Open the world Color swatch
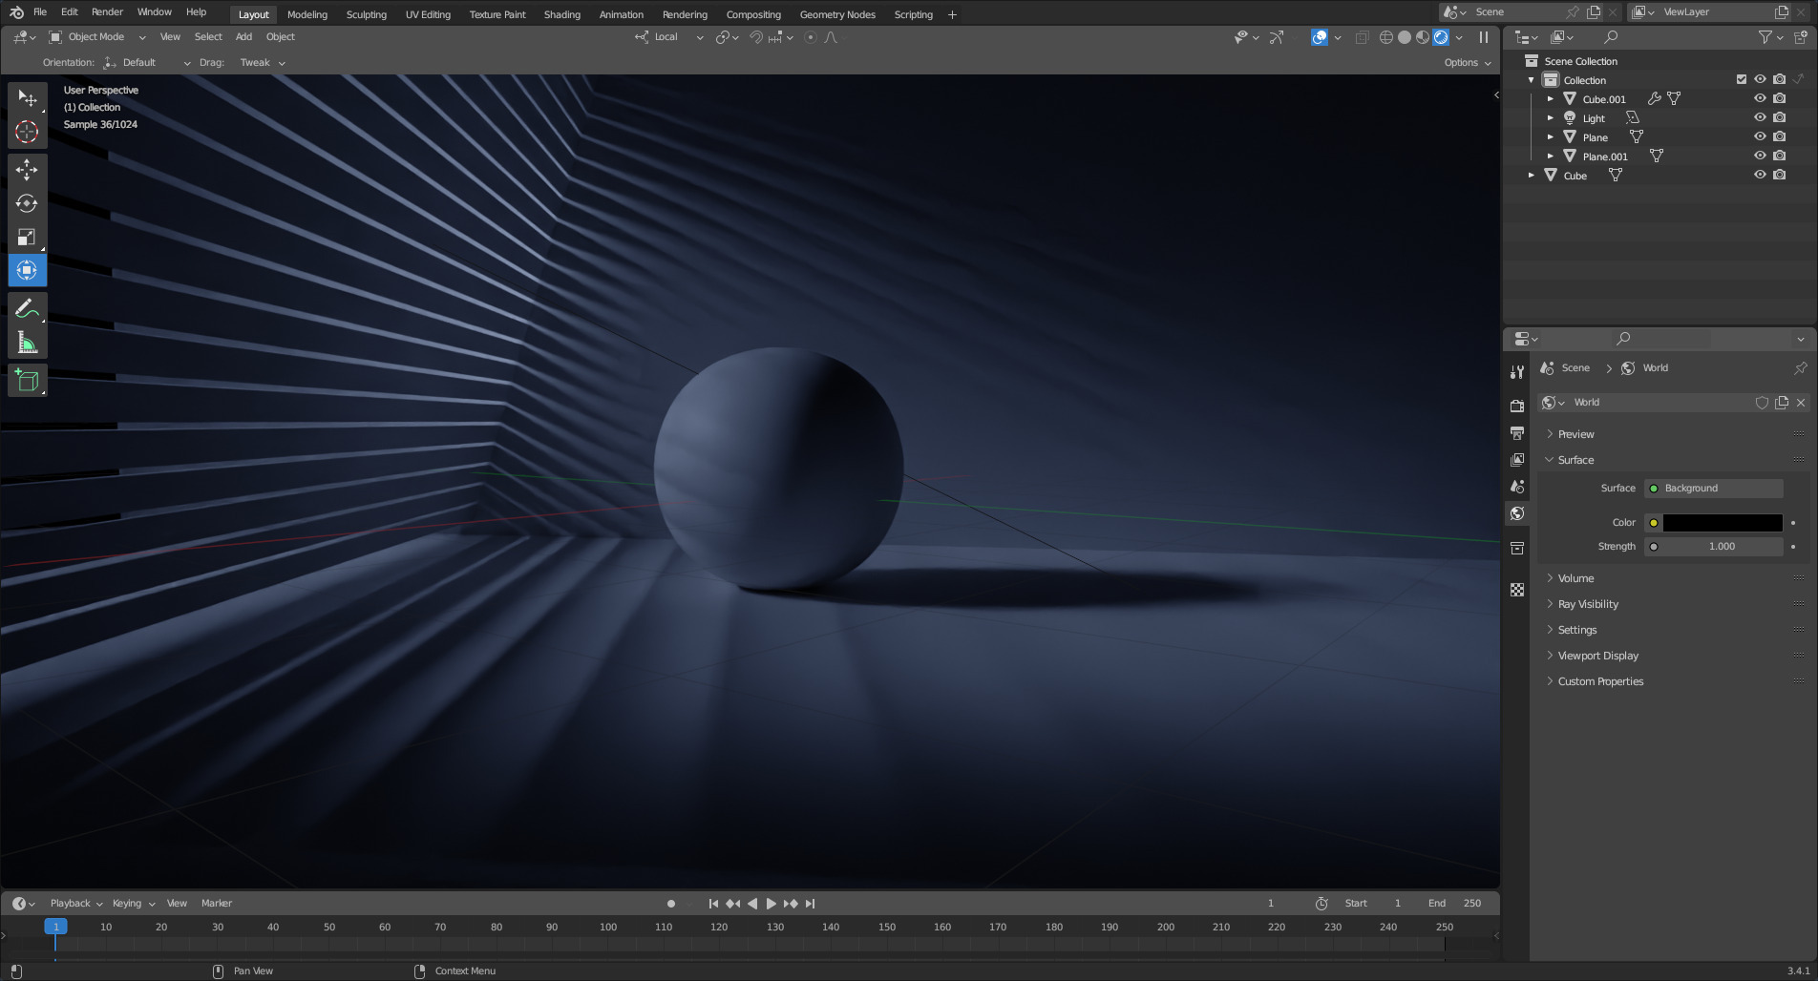This screenshot has height=981, width=1818. (x=1722, y=523)
